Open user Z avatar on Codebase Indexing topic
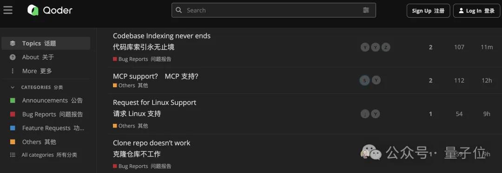This screenshot has height=173, width=502. click(x=386, y=48)
